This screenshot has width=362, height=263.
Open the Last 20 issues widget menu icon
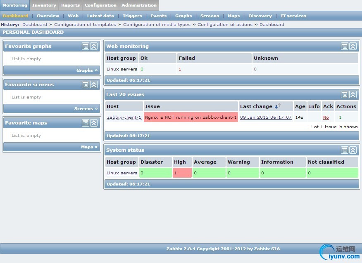[345, 94]
